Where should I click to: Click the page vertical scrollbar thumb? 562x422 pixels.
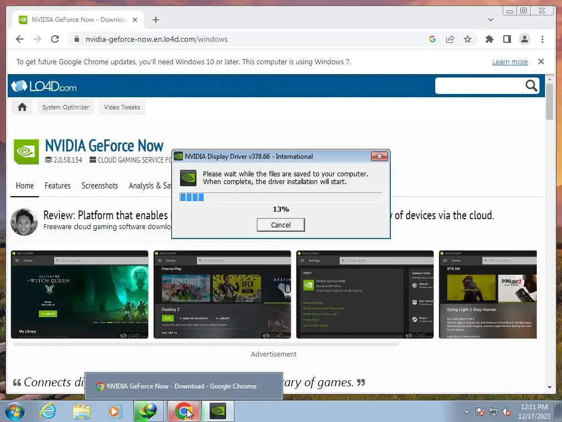(x=549, y=101)
